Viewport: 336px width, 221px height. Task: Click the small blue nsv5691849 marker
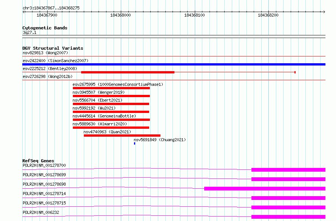tap(134, 143)
